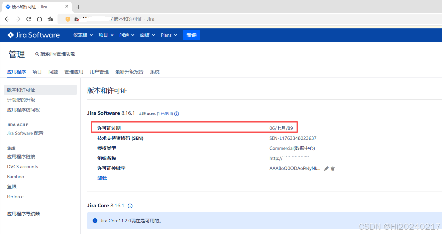Click the search magnifier icon in 管理 header
Image resolution: width=442 pixels, height=234 pixels.
coord(37,54)
